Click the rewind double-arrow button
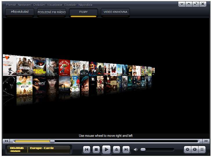The width and height of the screenshot is (211, 157). (x=6, y=141)
